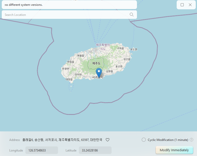The height and width of the screenshot is (156, 197).
Task: Edit the Latitude value field
Action: (x=95, y=150)
